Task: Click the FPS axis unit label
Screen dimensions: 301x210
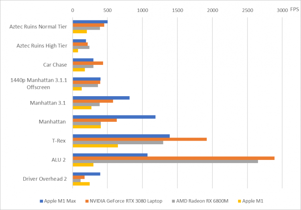Action: (294, 10)
